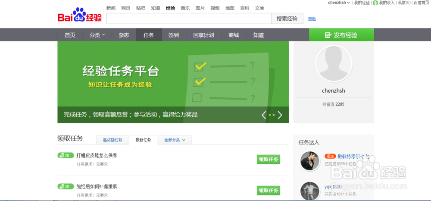Click the 财富值:2285 wealth value
The height and width of the screenshot is (201, 431).
pyautogui.click(x=334, y=104)
